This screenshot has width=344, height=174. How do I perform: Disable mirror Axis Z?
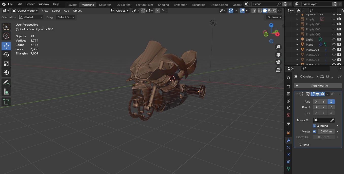tap(331, 102)
